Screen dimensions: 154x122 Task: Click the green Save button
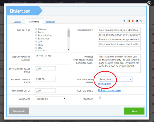pyautogui.click(x=134, y=111)
